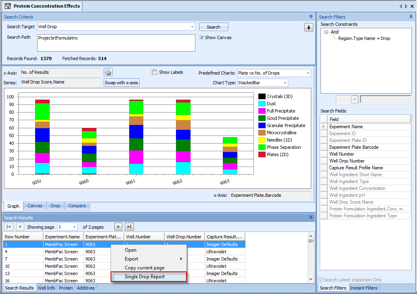The image size is (417, 294).
Task: Click the down arrow collapse button
Action: (308, 27)
